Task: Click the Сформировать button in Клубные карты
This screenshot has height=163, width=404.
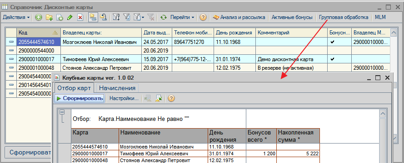Action: 80,98
